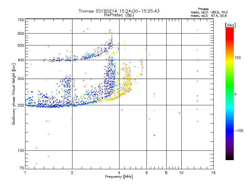Click the colorbar '-100' tick label
This screenshot has height=188, width=251.
[x=239, y=131]
